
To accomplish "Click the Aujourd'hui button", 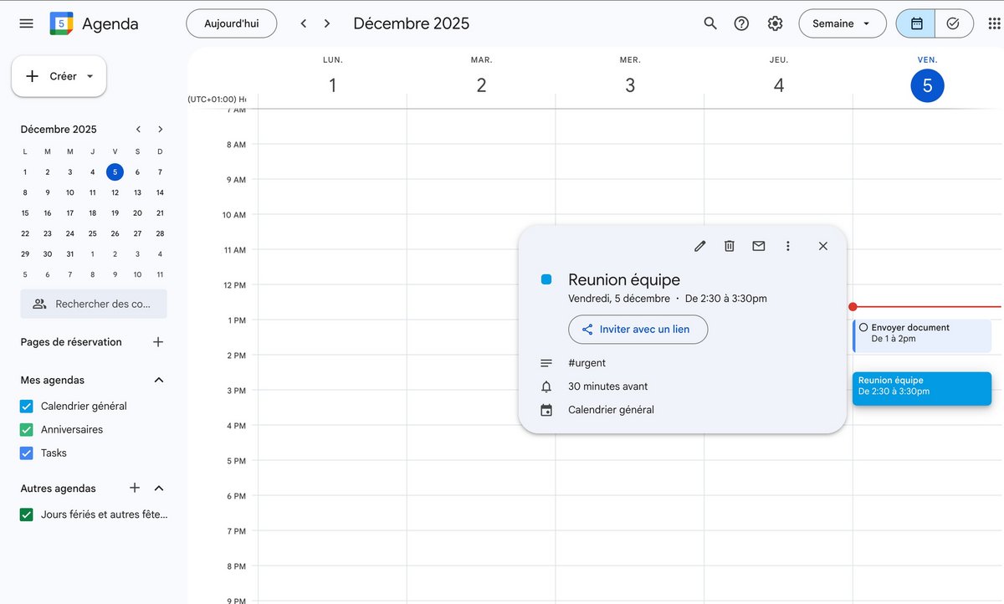I will 231,23.
